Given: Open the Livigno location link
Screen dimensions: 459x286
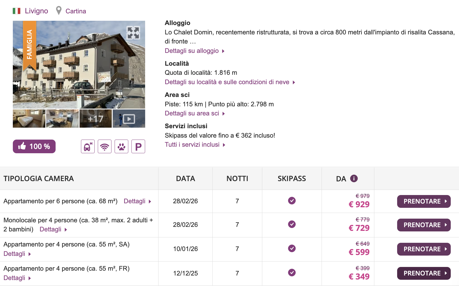Looking at the screenshot, I should coord(36,11).
